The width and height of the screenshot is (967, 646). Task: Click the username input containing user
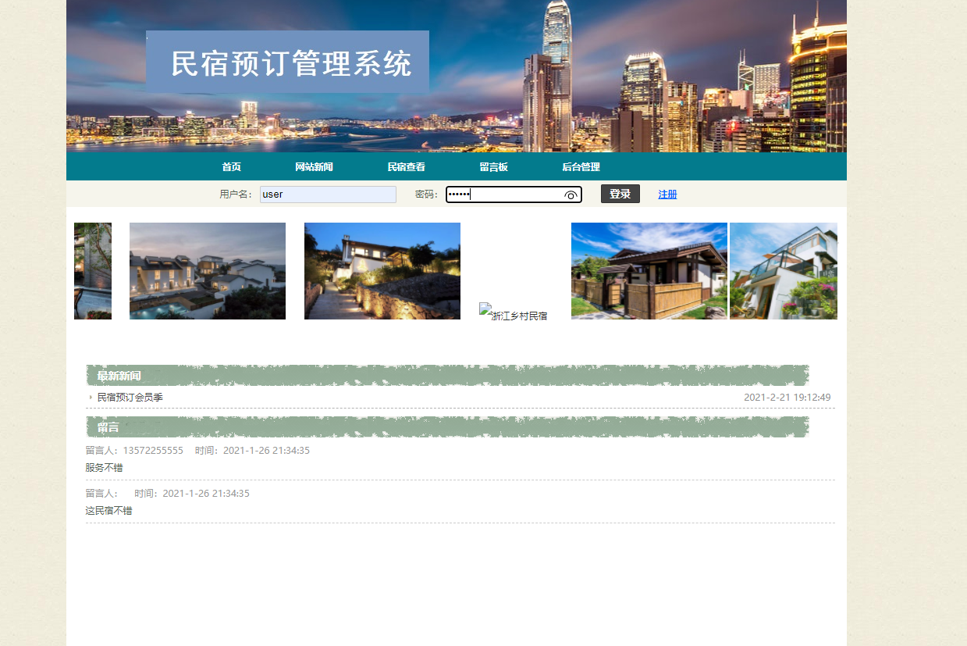click(x=328, y=194)
